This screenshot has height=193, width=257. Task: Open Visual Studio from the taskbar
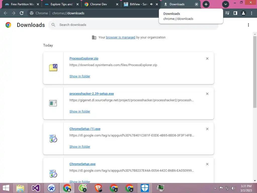pyautogui.click(x=36, y=188)
